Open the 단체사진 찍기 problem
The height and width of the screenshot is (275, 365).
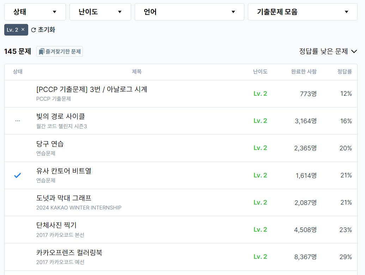pyautogui.click(x=56, y=225)
